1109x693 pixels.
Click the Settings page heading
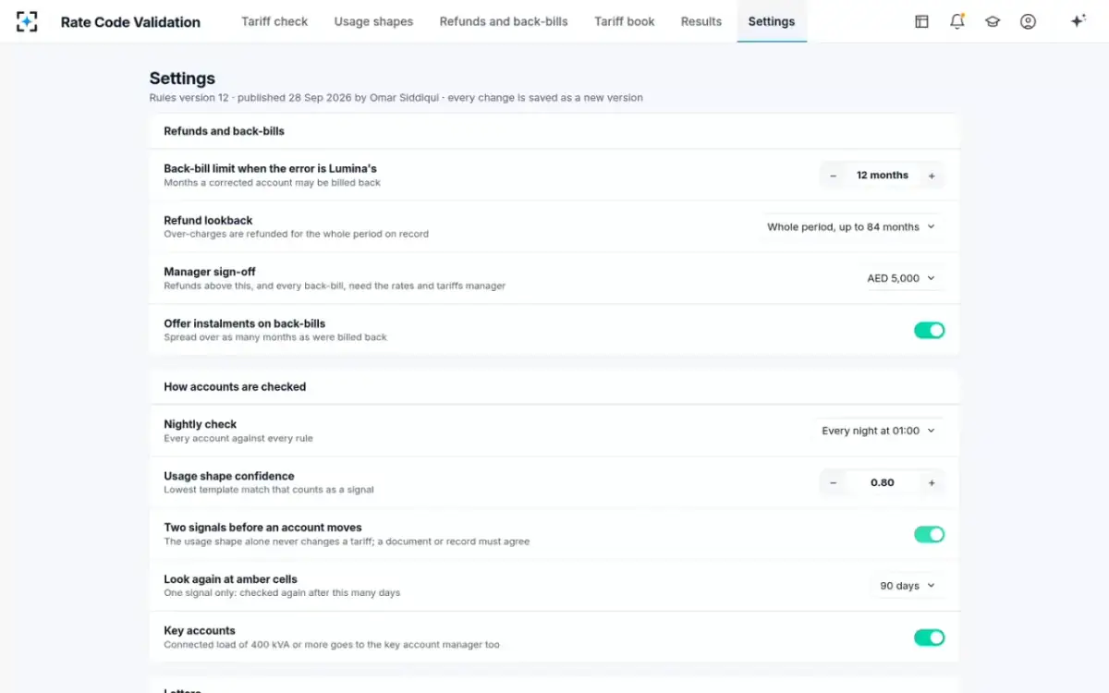(x=182, y=79)
